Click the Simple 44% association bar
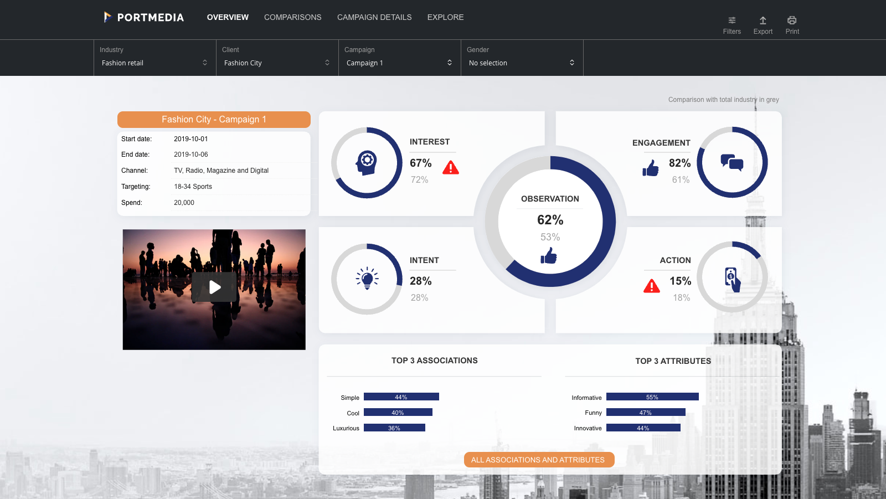The image size is (886, 499). pyautogui.click(x=402, y=397)
